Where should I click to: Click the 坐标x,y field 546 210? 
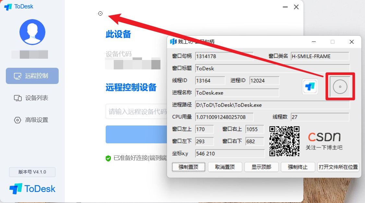tap(230, 153)
